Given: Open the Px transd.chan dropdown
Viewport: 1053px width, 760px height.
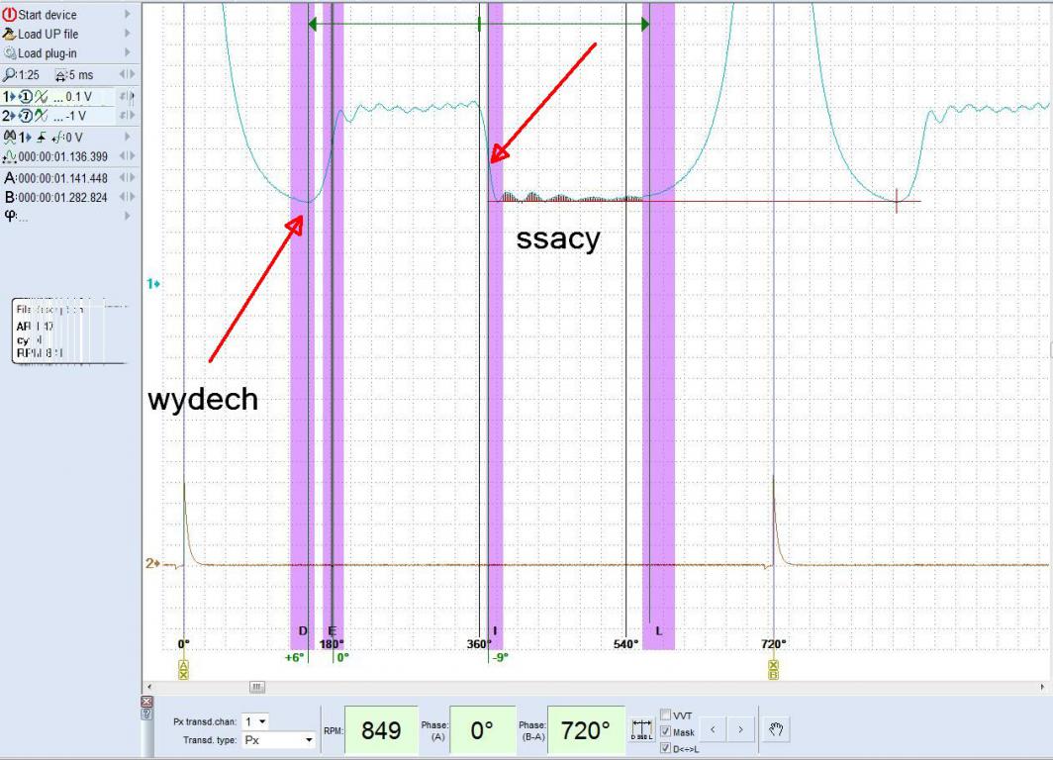Looking at the screenshot, I should (255, 721).
